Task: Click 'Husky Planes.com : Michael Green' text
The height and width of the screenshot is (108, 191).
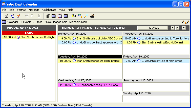Action: (x=66, y=22)
